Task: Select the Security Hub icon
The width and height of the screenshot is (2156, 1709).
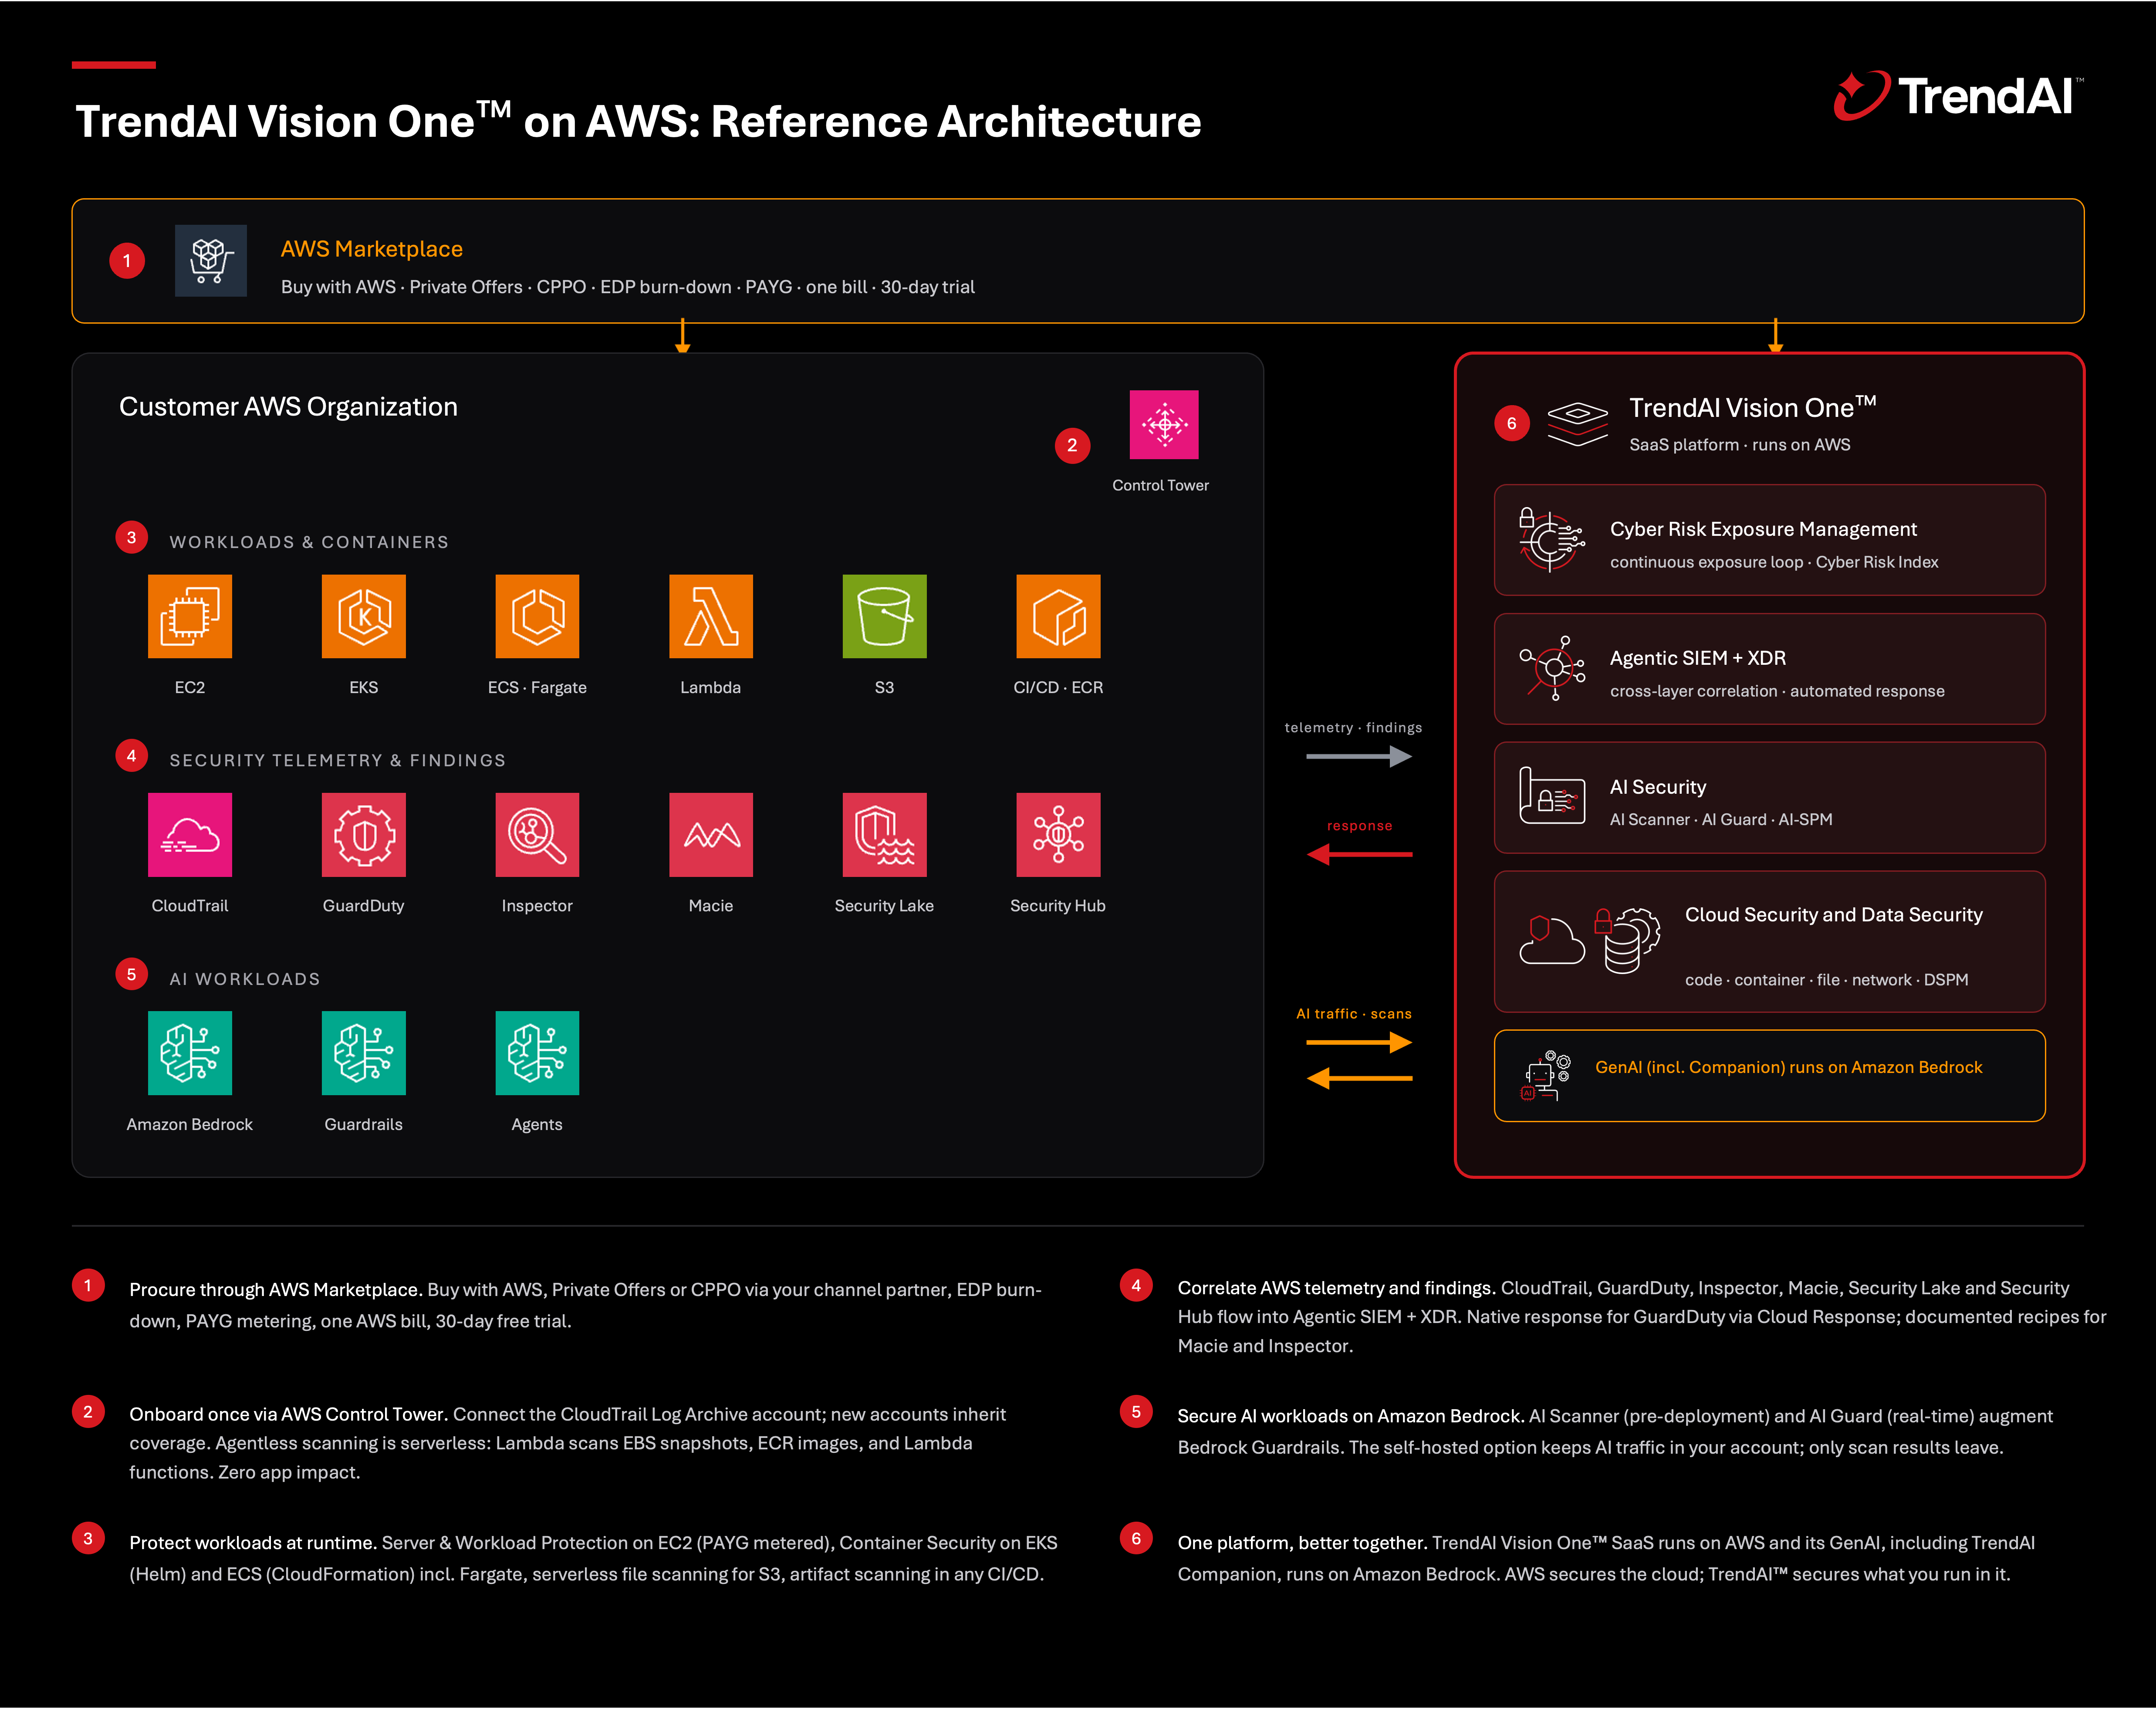Action: (x=1058, y=835)
